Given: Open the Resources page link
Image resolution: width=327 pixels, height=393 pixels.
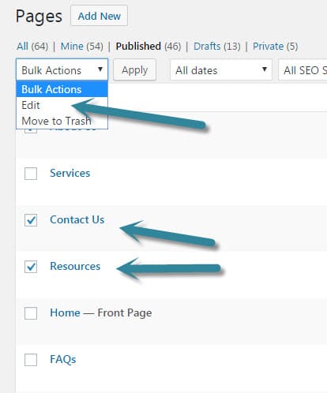Looking at the screenshot, I should click(x=75, y=266).
